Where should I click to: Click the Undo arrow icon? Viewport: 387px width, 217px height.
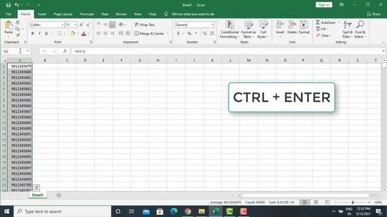point(16,5)
